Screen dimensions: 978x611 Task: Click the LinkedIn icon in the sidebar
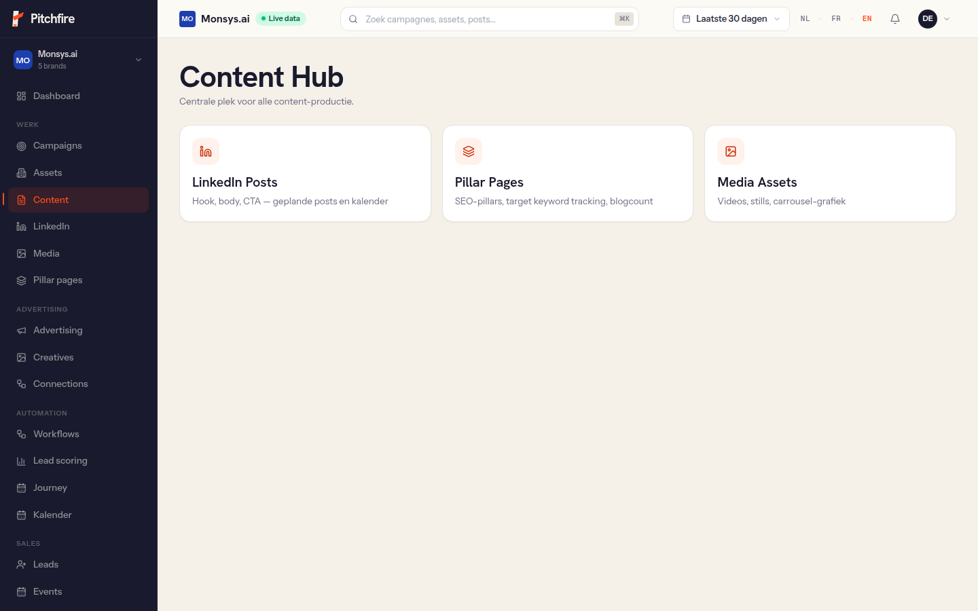(x=22, y=227)
